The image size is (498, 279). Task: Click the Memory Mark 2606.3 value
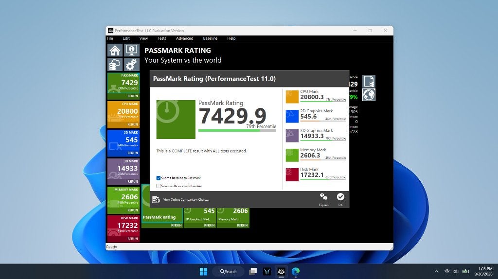(310, 156)
